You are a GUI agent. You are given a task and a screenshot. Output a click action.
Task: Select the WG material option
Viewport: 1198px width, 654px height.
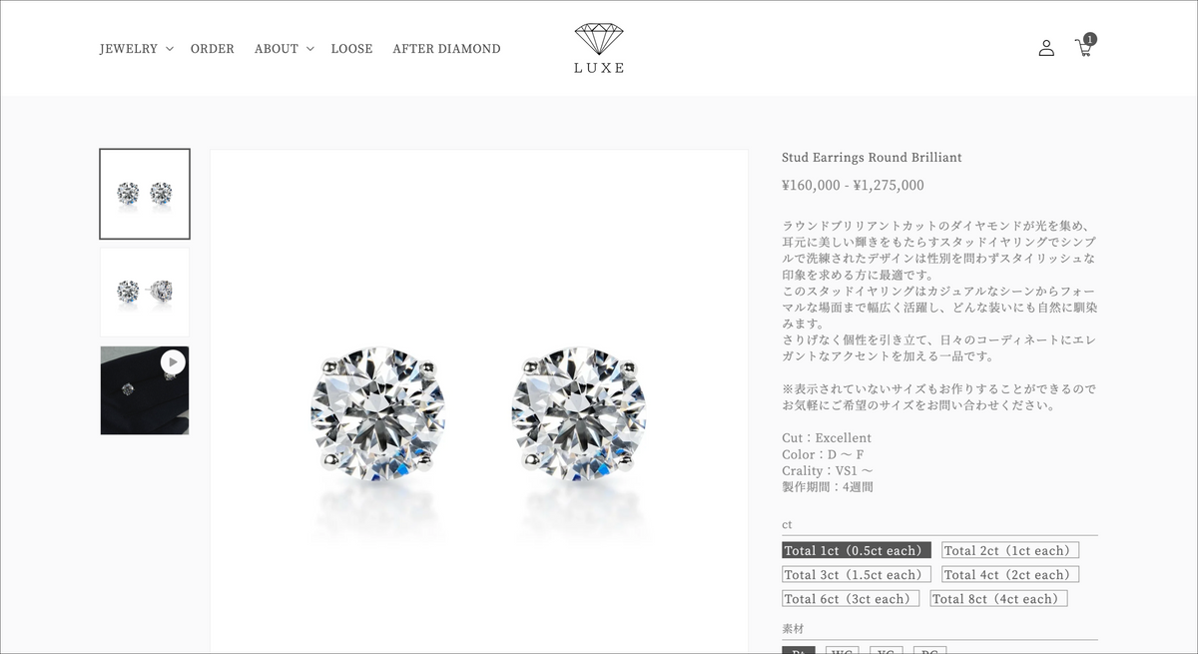pyautogui.click(x=842, y=650)
